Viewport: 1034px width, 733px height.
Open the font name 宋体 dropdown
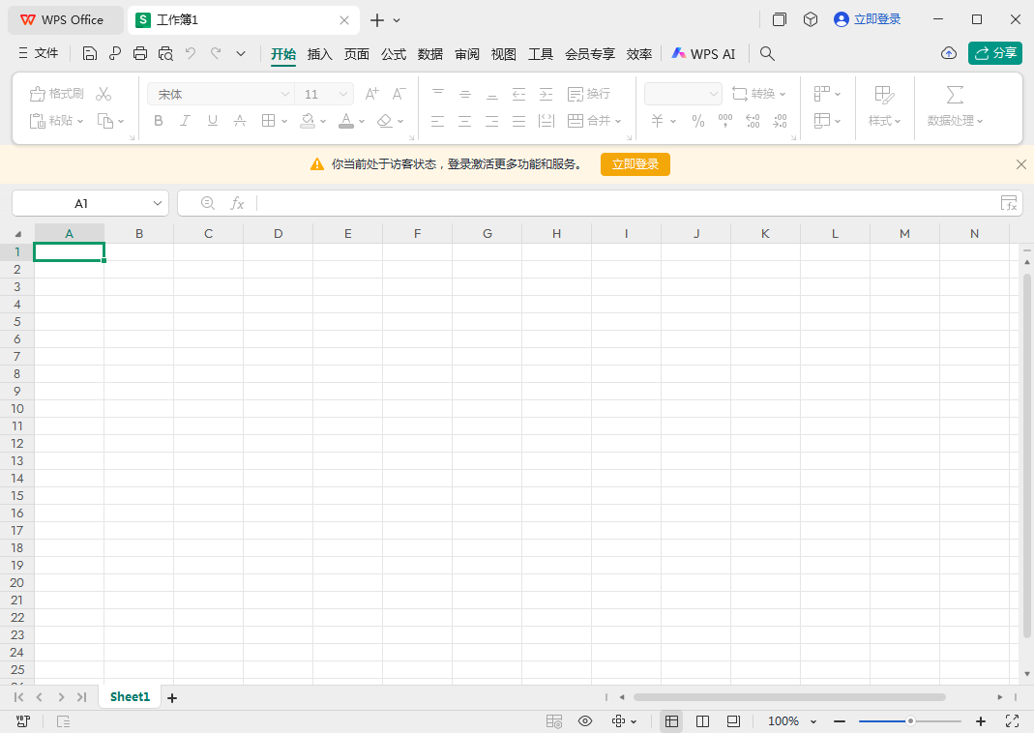point(285,94)
